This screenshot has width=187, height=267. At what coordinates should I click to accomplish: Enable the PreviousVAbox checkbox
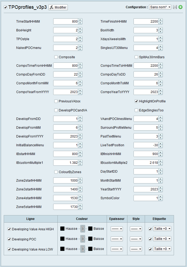[56, 101]
